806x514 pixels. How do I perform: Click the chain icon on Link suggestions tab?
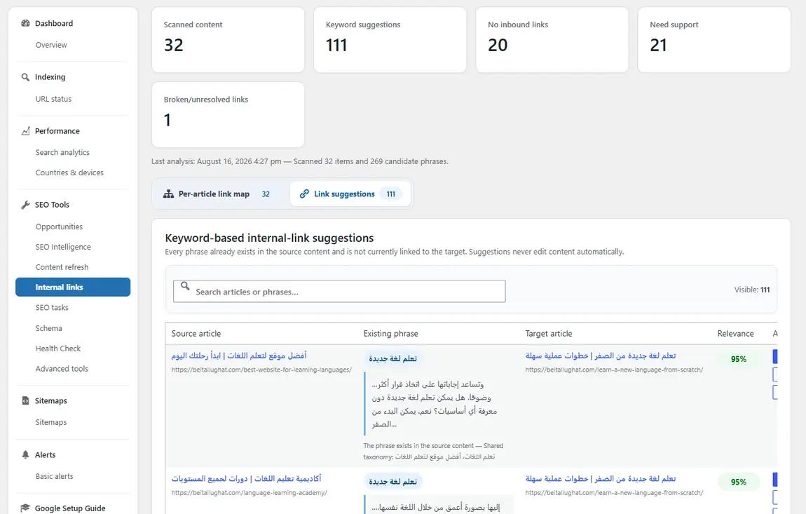click(x=304, y=194)
